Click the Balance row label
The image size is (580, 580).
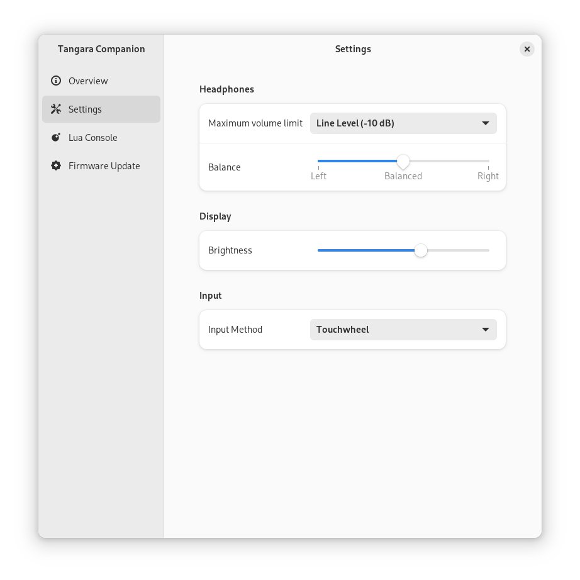pyautogui.click(x=225, y=167)
